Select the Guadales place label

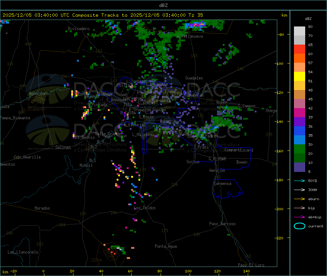(x=194, y=78)
